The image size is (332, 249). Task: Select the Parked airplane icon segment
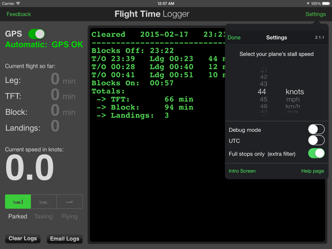[x=18, y=202]
